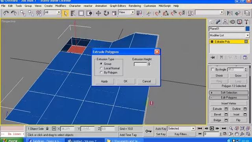
Task: Open the key filter Selected dropdown
Action: (x=193, y=129)
